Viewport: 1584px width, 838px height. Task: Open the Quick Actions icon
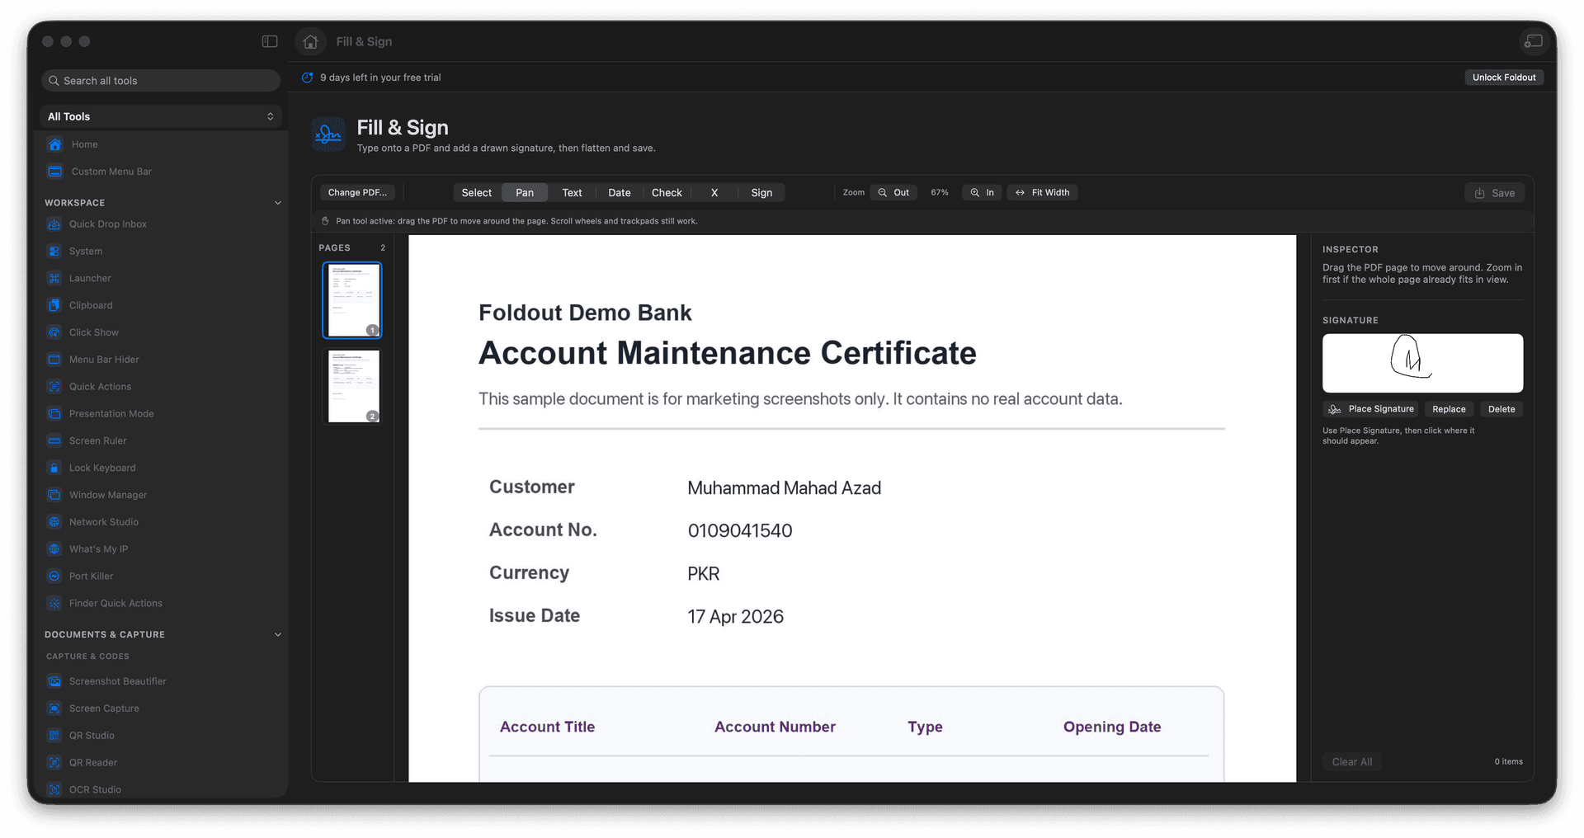click(x=54, y=387)
